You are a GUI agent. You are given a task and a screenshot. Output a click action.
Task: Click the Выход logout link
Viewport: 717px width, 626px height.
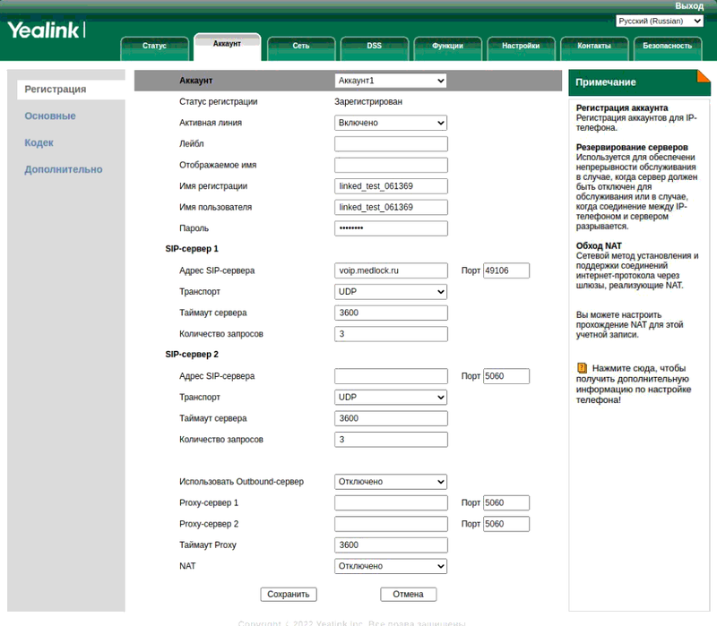[689, 6]
